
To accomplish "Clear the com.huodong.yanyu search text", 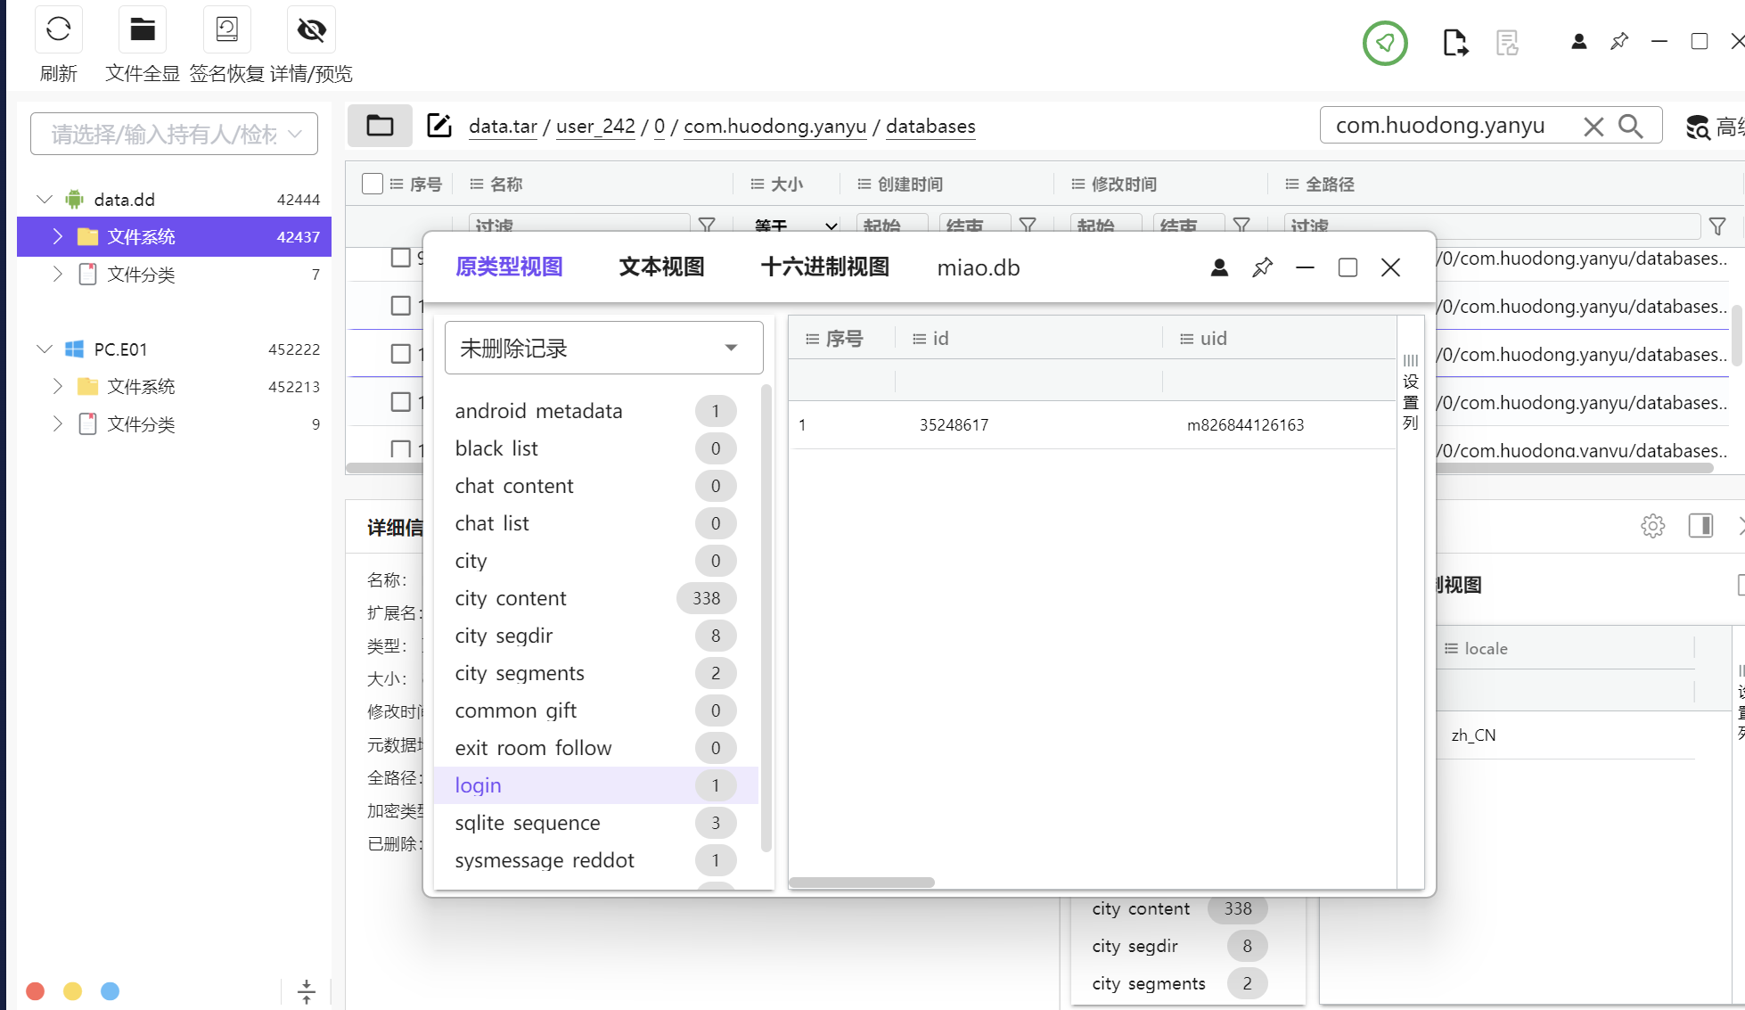I will [x=1593, y=127].
